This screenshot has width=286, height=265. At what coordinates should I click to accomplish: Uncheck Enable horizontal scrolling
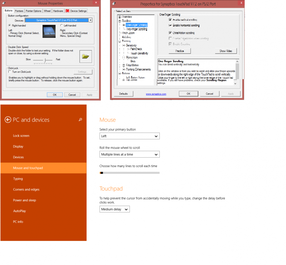point(170,25)
